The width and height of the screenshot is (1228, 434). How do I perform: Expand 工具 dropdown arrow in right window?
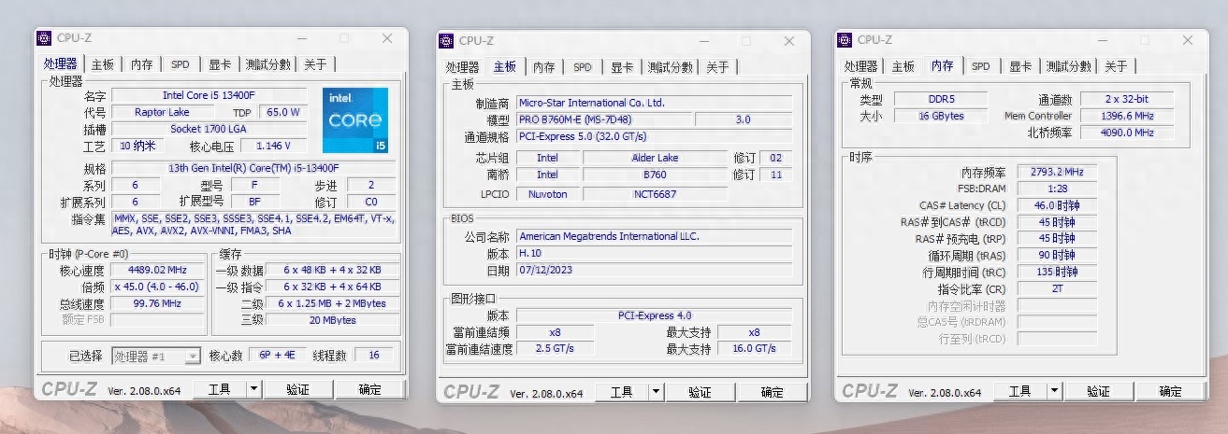pos(1055,391)
